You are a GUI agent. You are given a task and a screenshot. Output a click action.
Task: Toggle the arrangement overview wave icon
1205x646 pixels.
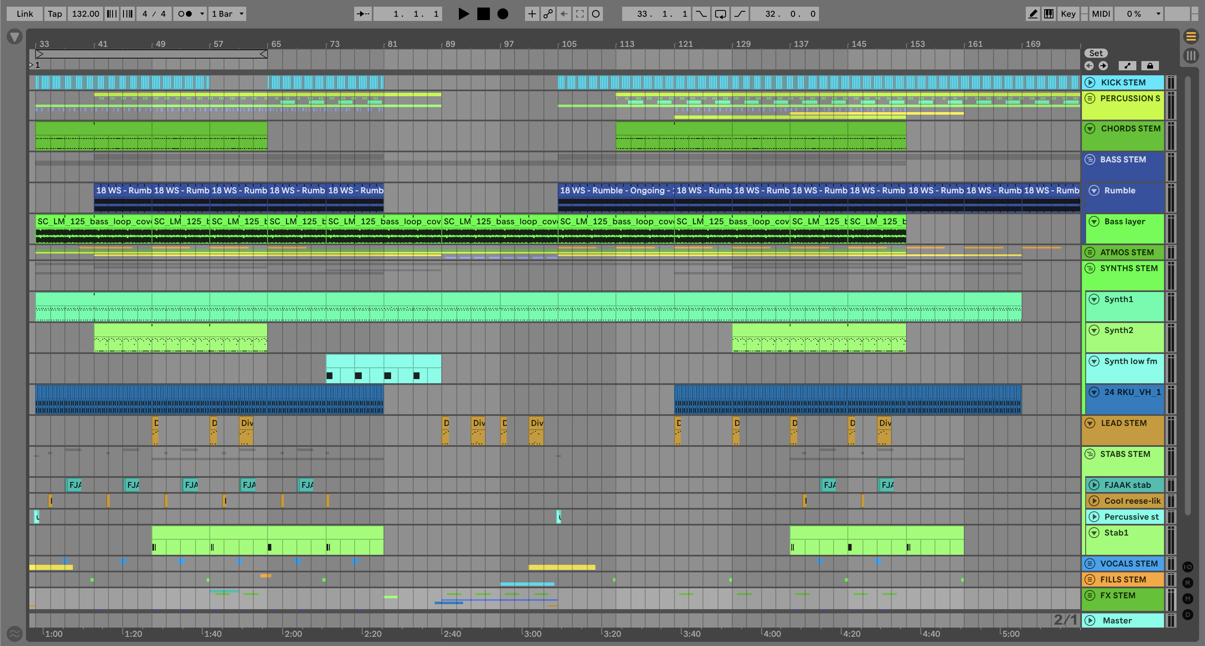click(x=15, y=633)
